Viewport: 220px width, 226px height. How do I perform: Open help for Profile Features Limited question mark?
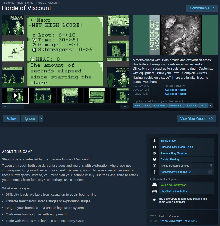211,165
